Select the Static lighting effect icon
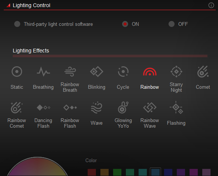Image resolution: width=218 pixels, height=176 pixels. [17, 72]
